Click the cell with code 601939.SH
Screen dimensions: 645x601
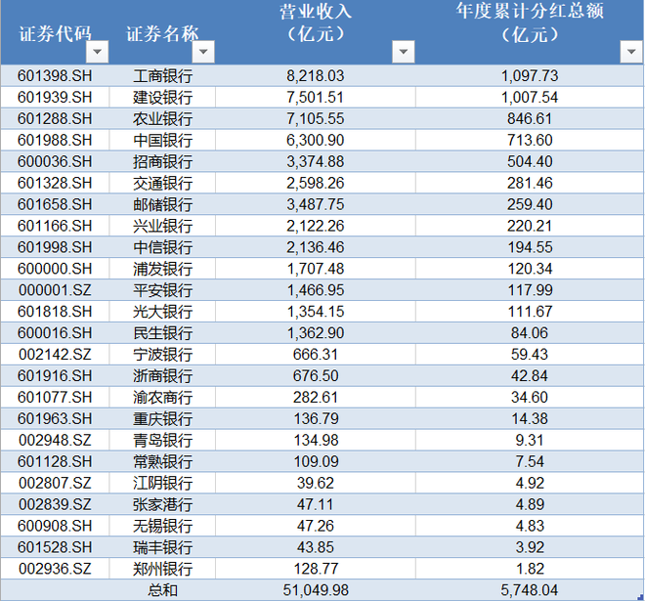(x=56, y=98)
